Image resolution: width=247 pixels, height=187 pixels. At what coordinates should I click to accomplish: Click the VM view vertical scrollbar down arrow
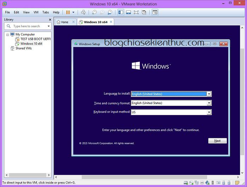coord(242,173)
